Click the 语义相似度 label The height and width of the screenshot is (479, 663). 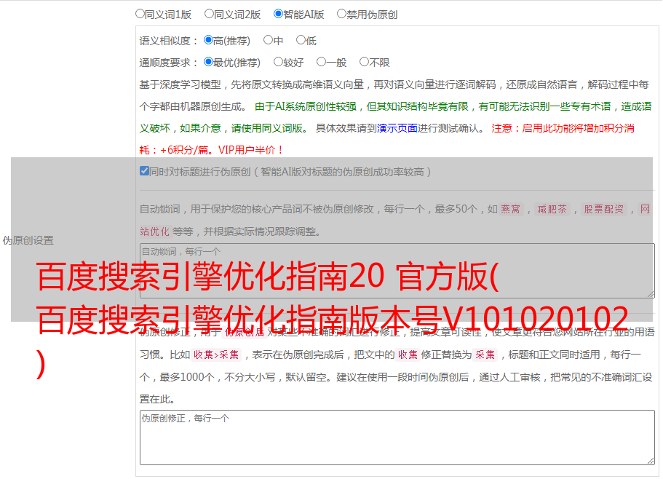pos(169,41)
